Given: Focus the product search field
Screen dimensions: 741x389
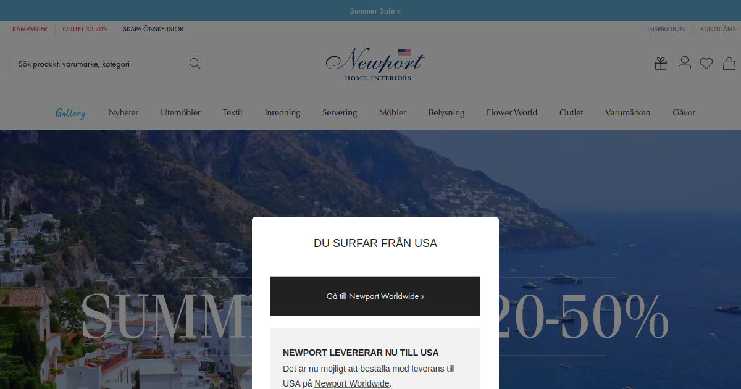Looking at the screenshot, I should [x=108, y=64].
